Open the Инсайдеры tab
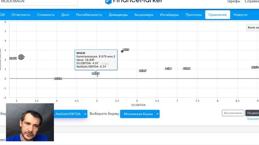The height and width of the screenshot is (145, 259). [169, 14]
